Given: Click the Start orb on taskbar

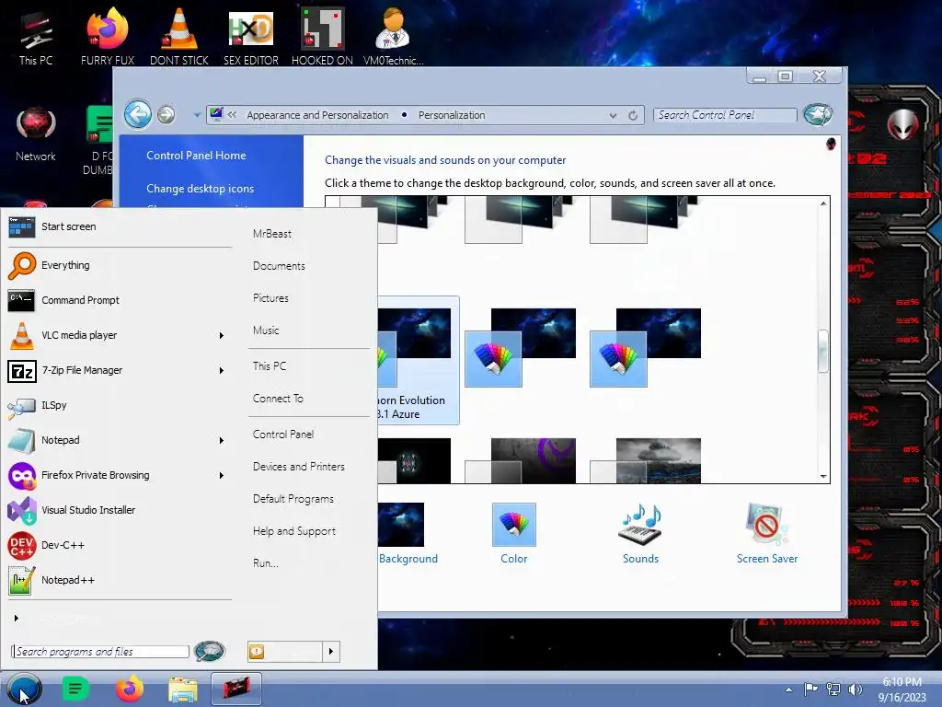Looking at the screenshot, I should tap(24, 689).
